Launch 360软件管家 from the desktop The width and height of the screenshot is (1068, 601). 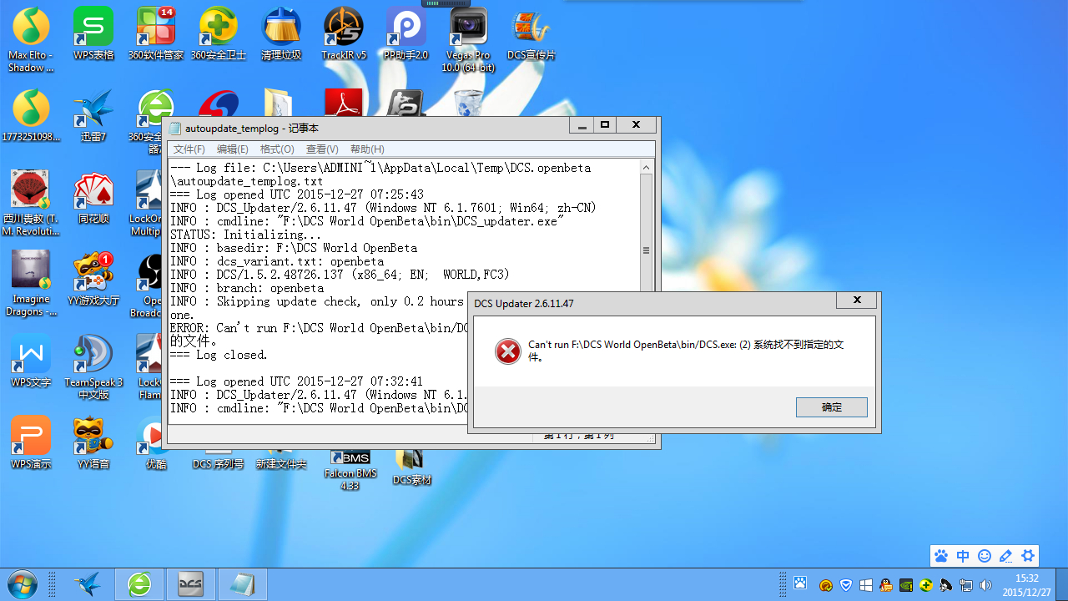(156, 33)
